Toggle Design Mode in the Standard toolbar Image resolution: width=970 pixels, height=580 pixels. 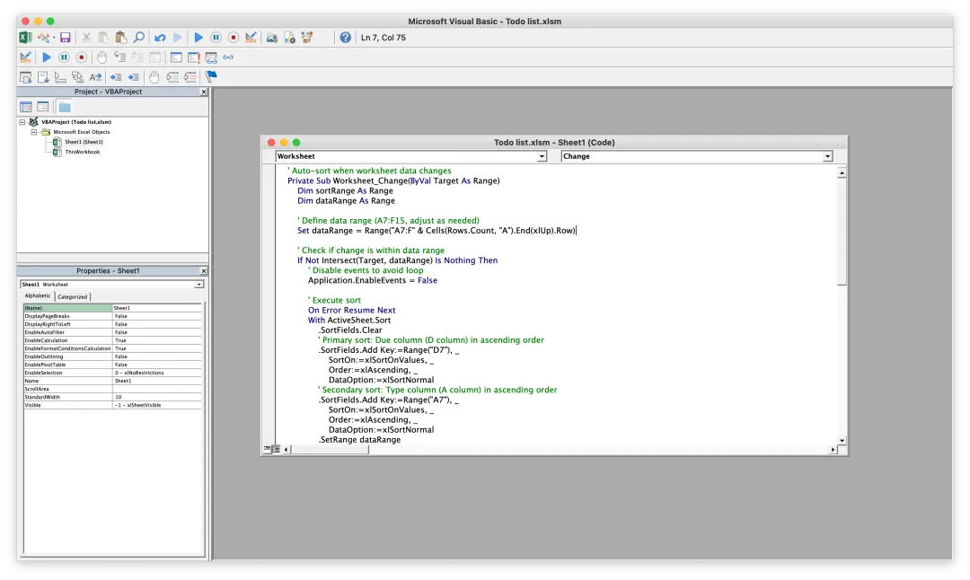(251, 37)
